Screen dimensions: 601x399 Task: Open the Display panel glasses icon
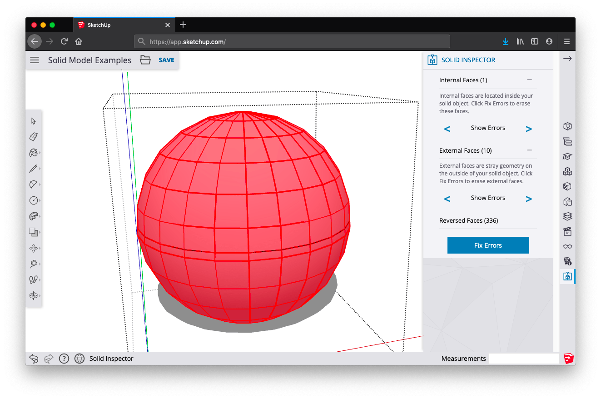(567, 246)
